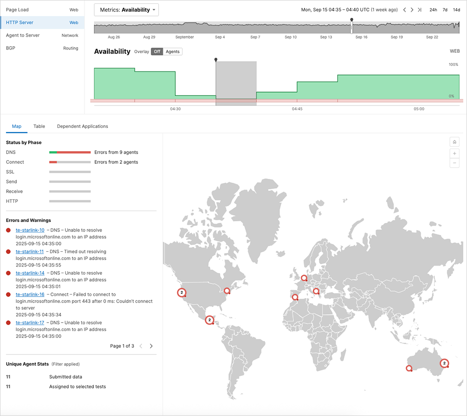
Task: Zoom out of the world map
Action: tap(454, 162)
